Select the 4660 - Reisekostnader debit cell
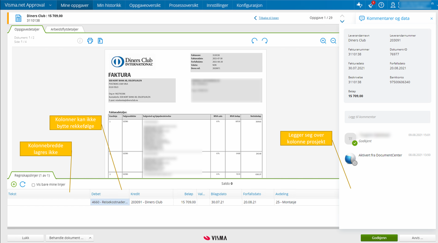This screenshot has height=243, width=438. [110, 202]
